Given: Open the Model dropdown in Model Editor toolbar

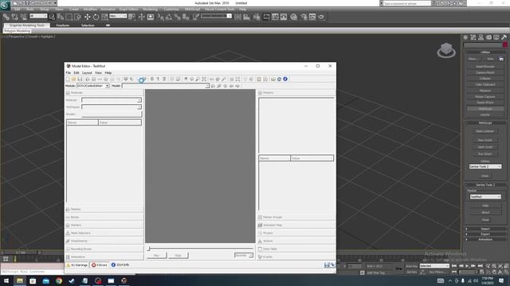Looking at the screenshot, I should [166, 86].
